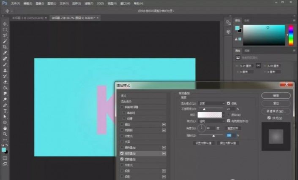Click the 不透明度 opacity slider handle
The image size is (298, 180).
coord(204,109)
